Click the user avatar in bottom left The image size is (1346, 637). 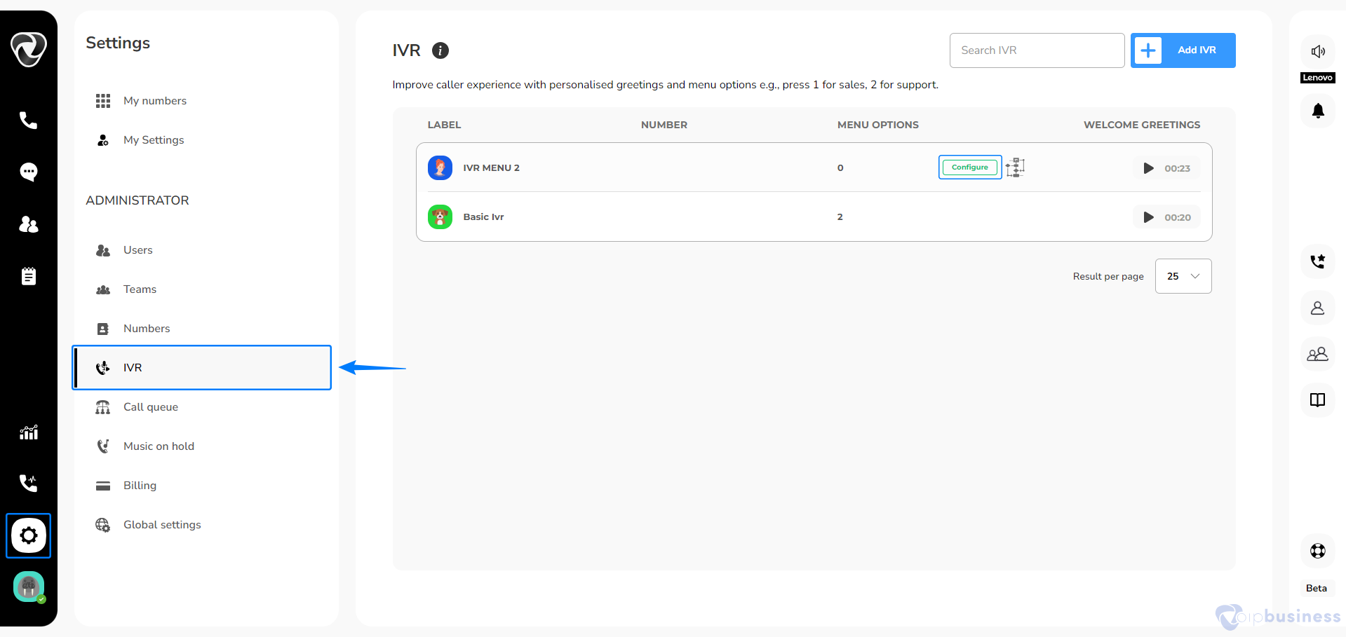pyautogui.click(x=29, y=587)
